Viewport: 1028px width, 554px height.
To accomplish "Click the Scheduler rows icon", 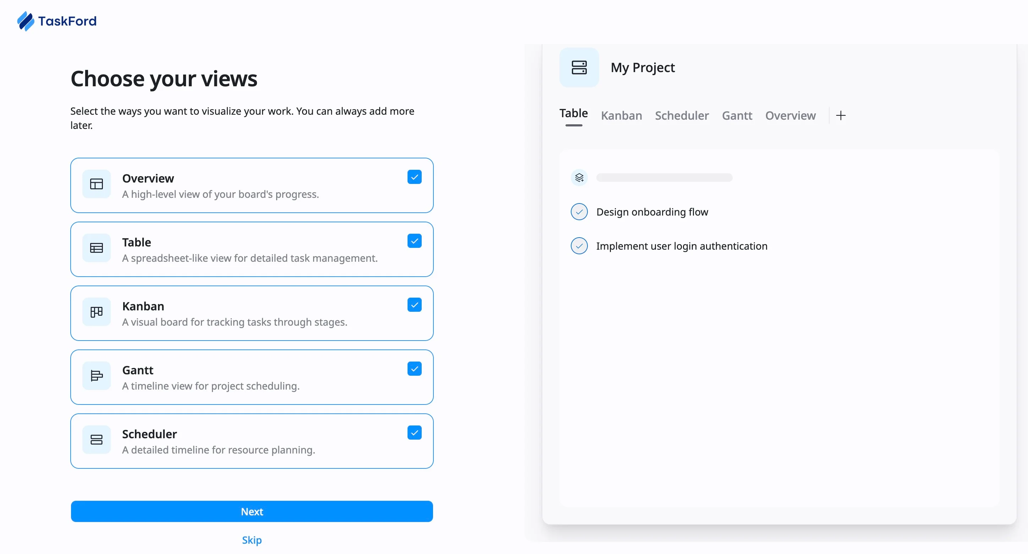I will [97, 439].
